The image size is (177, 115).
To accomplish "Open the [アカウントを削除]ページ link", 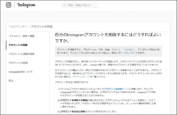I will click(116, 89).
